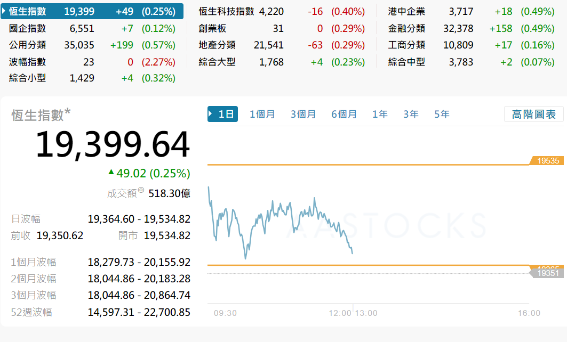The height and width of the screenshot is (342, 567).
Task: Click the arrow icon on the 1日 tab
Action: (x=211, y=114)
